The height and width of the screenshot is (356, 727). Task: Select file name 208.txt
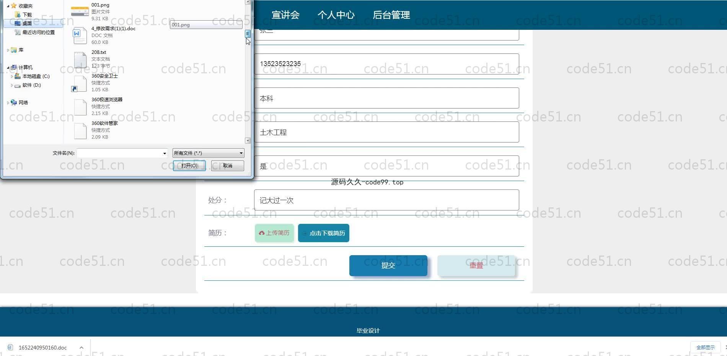[x=99, y=52]
